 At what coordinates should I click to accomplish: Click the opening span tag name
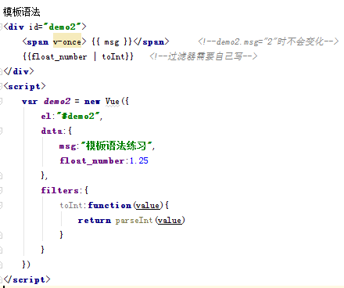click(38, 41)
